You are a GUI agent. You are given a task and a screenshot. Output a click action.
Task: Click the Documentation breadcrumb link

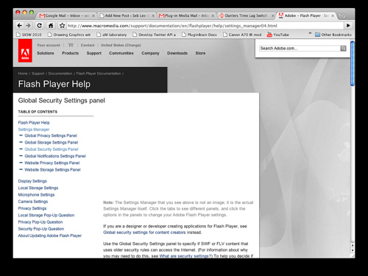point(60,74)
